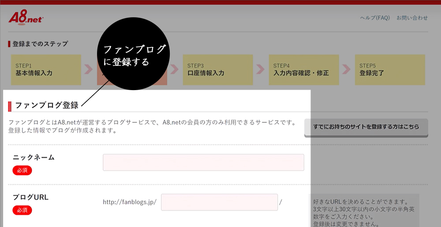Click the ニックネーム label
Screen dimensions: 441x227
click(x=34, y=157)
